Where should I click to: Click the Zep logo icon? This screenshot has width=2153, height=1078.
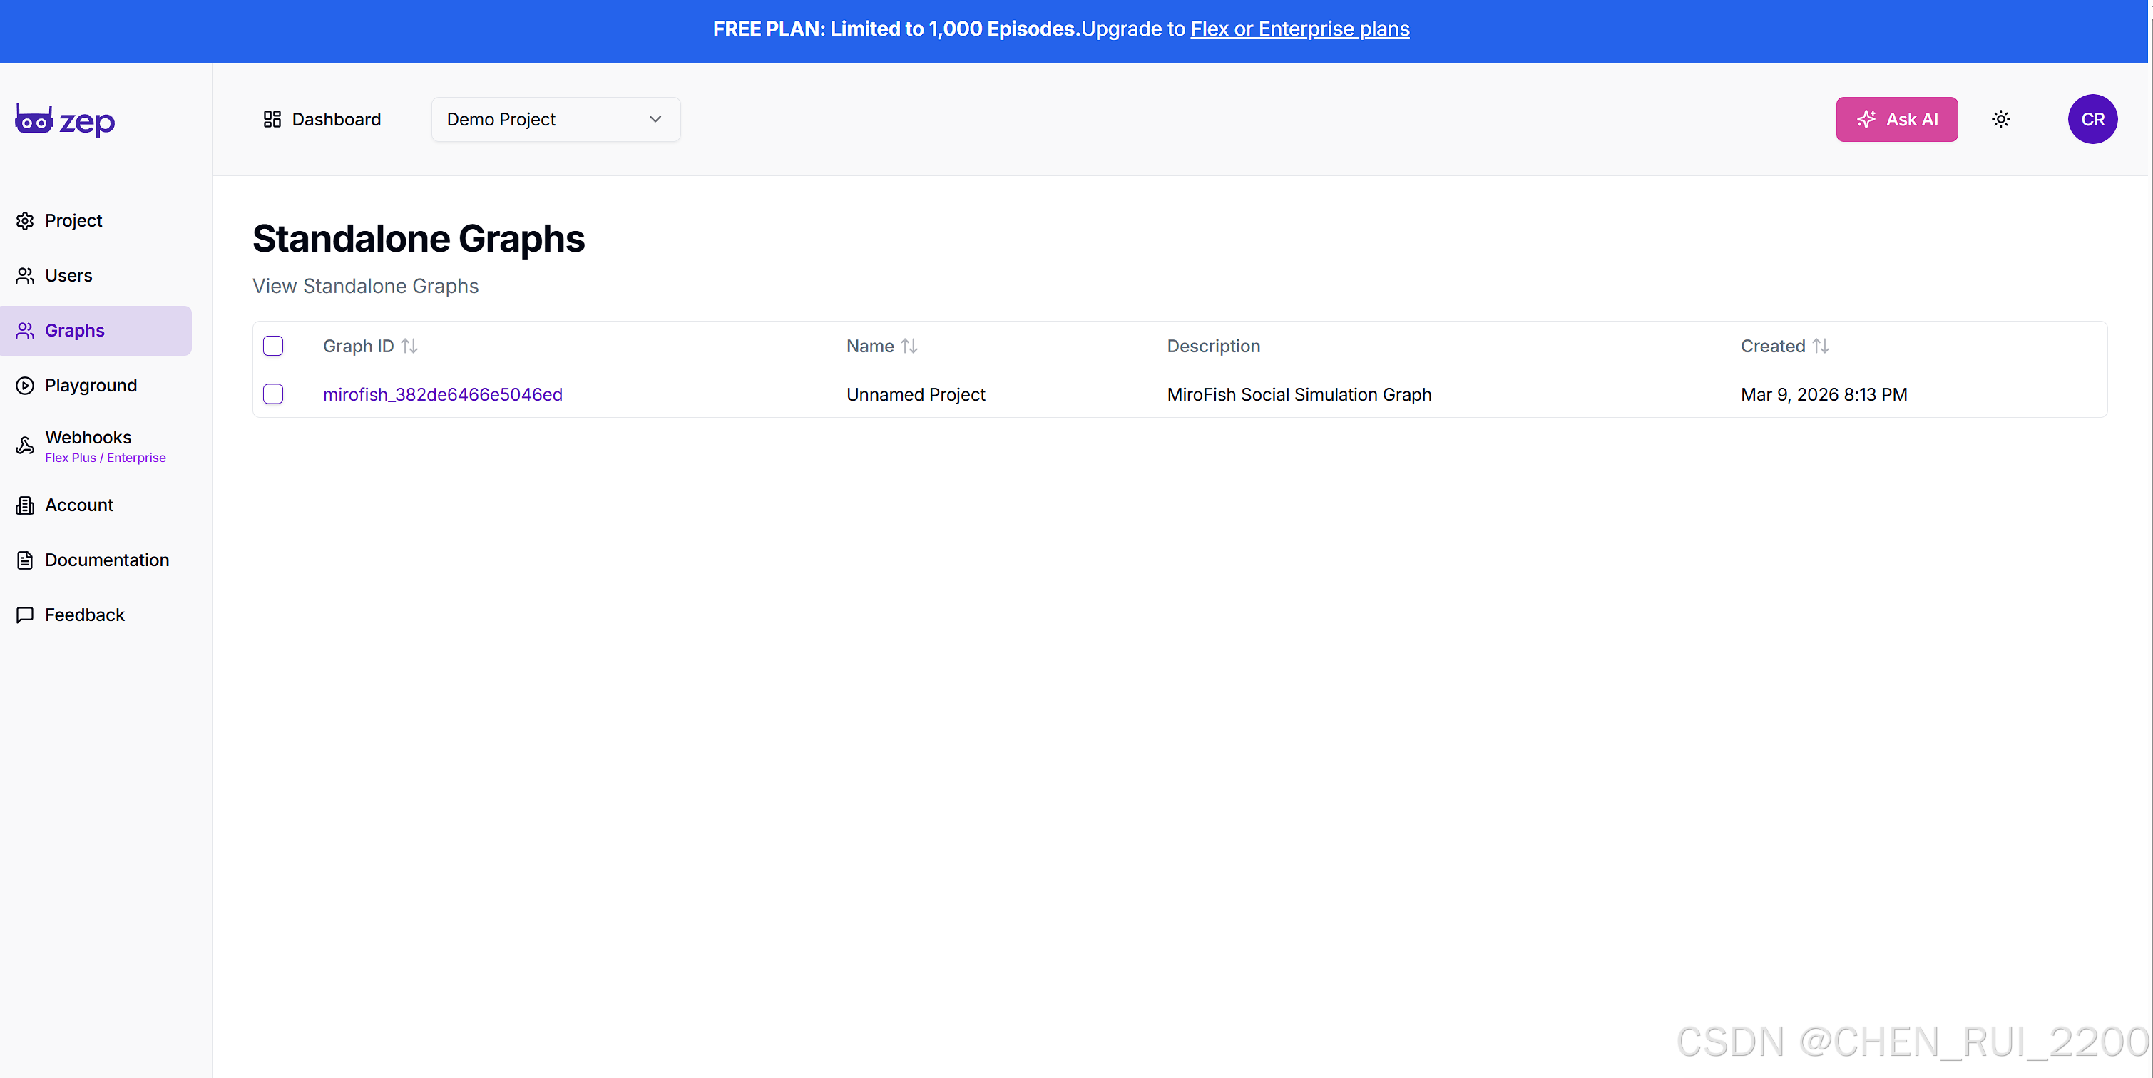pyautogui.click(x=34, y=121)
